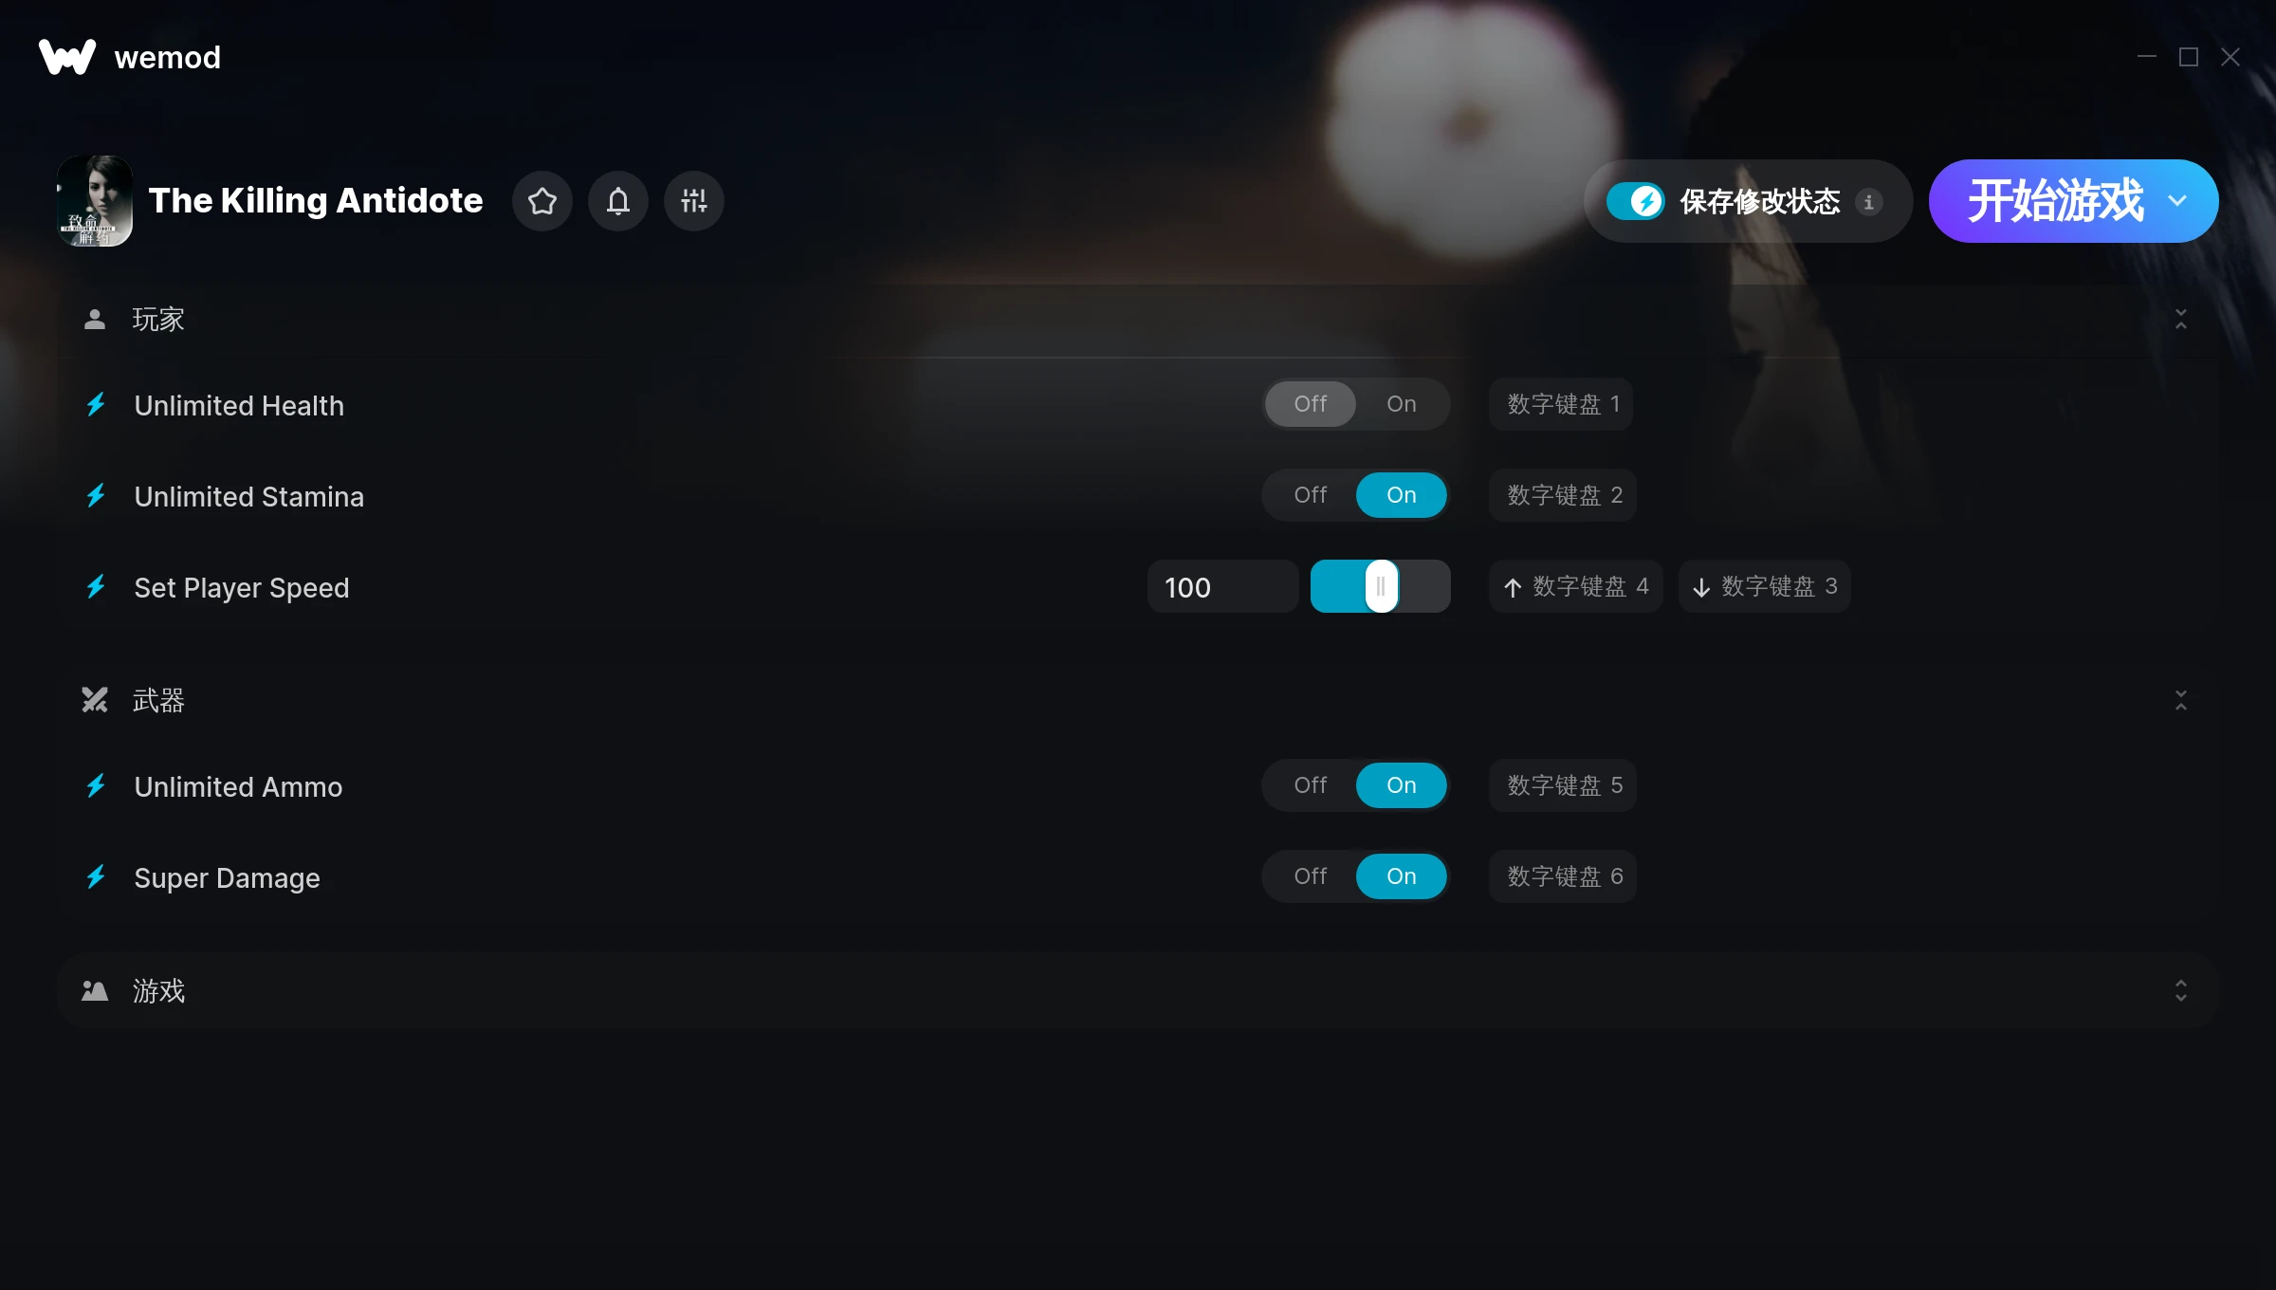The height and width of the screenshot is (1290, 2276).
Task: Click the weapons category crossed-swords icon
Action: (94, 699)
